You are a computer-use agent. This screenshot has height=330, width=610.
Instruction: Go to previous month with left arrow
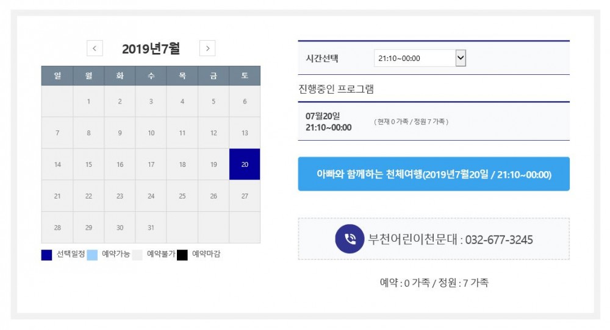pos(95,48)
